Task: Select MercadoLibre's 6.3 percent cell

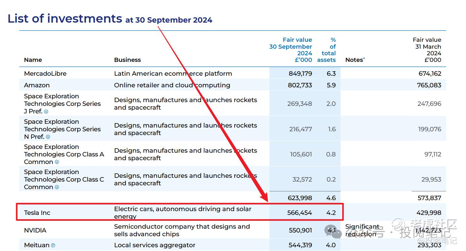Action: (331, 74)
